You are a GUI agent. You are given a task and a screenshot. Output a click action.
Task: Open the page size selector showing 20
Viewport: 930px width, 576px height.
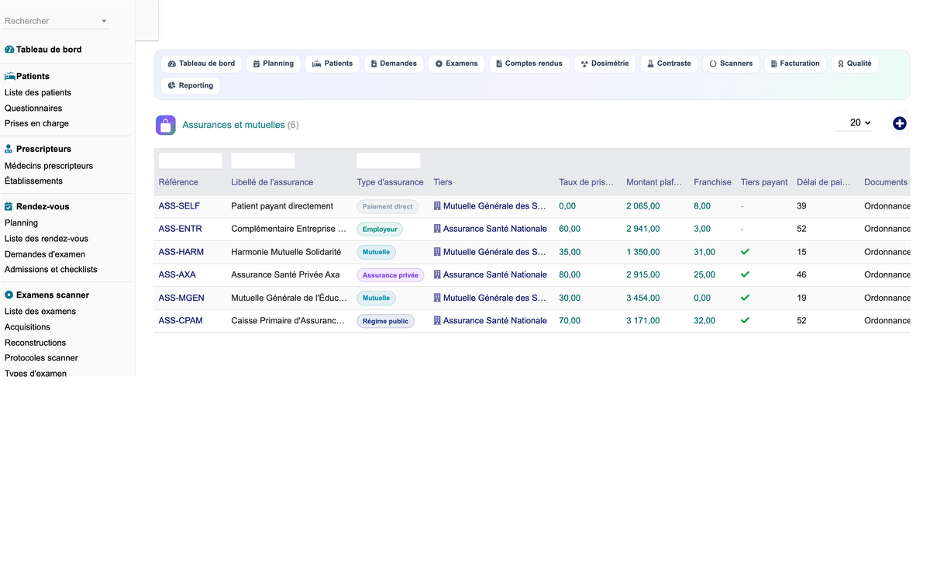point(855,122)
